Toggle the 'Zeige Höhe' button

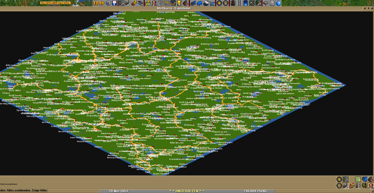tap(39, 190)
